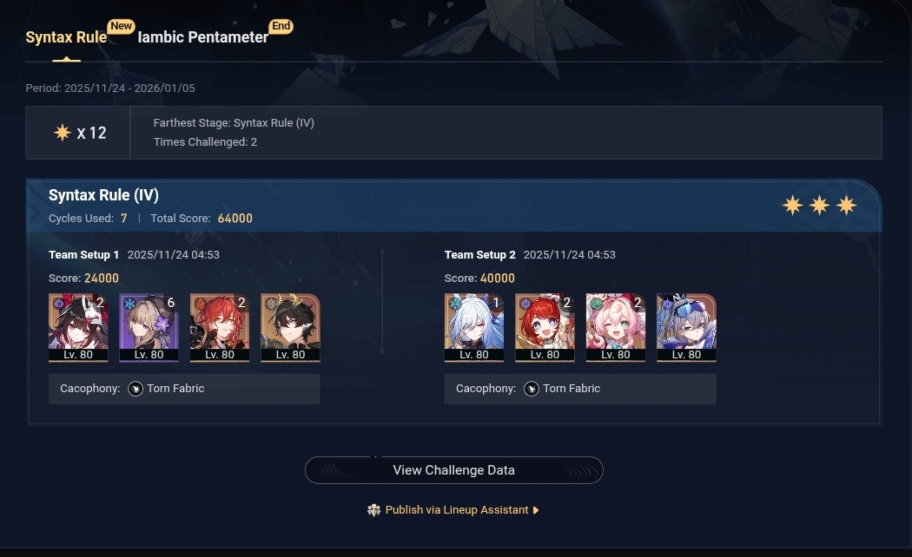Choose the red-haired character in Team Setup 1
The image size is (912, 557).
point(219,328)
